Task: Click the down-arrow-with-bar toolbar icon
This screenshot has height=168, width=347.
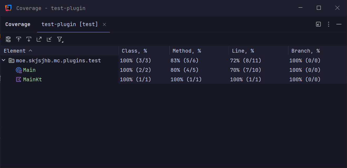Action: (29, 39)
